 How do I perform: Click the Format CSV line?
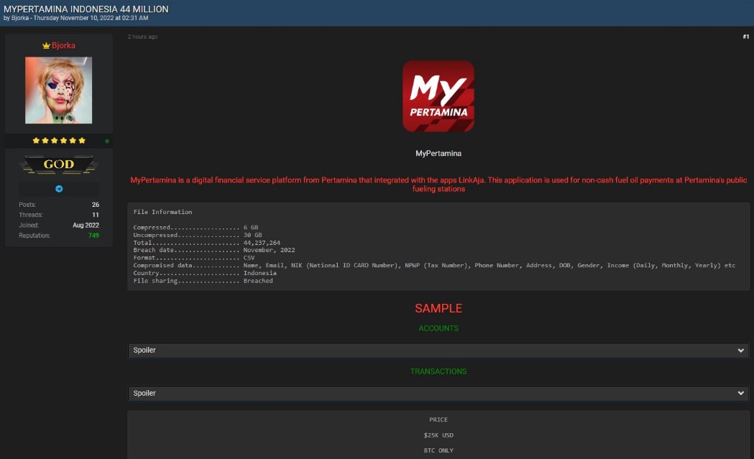(x=194, y=258)
